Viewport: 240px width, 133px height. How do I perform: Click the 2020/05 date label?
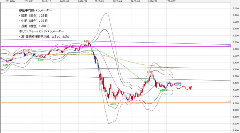(x=135, y=1)
